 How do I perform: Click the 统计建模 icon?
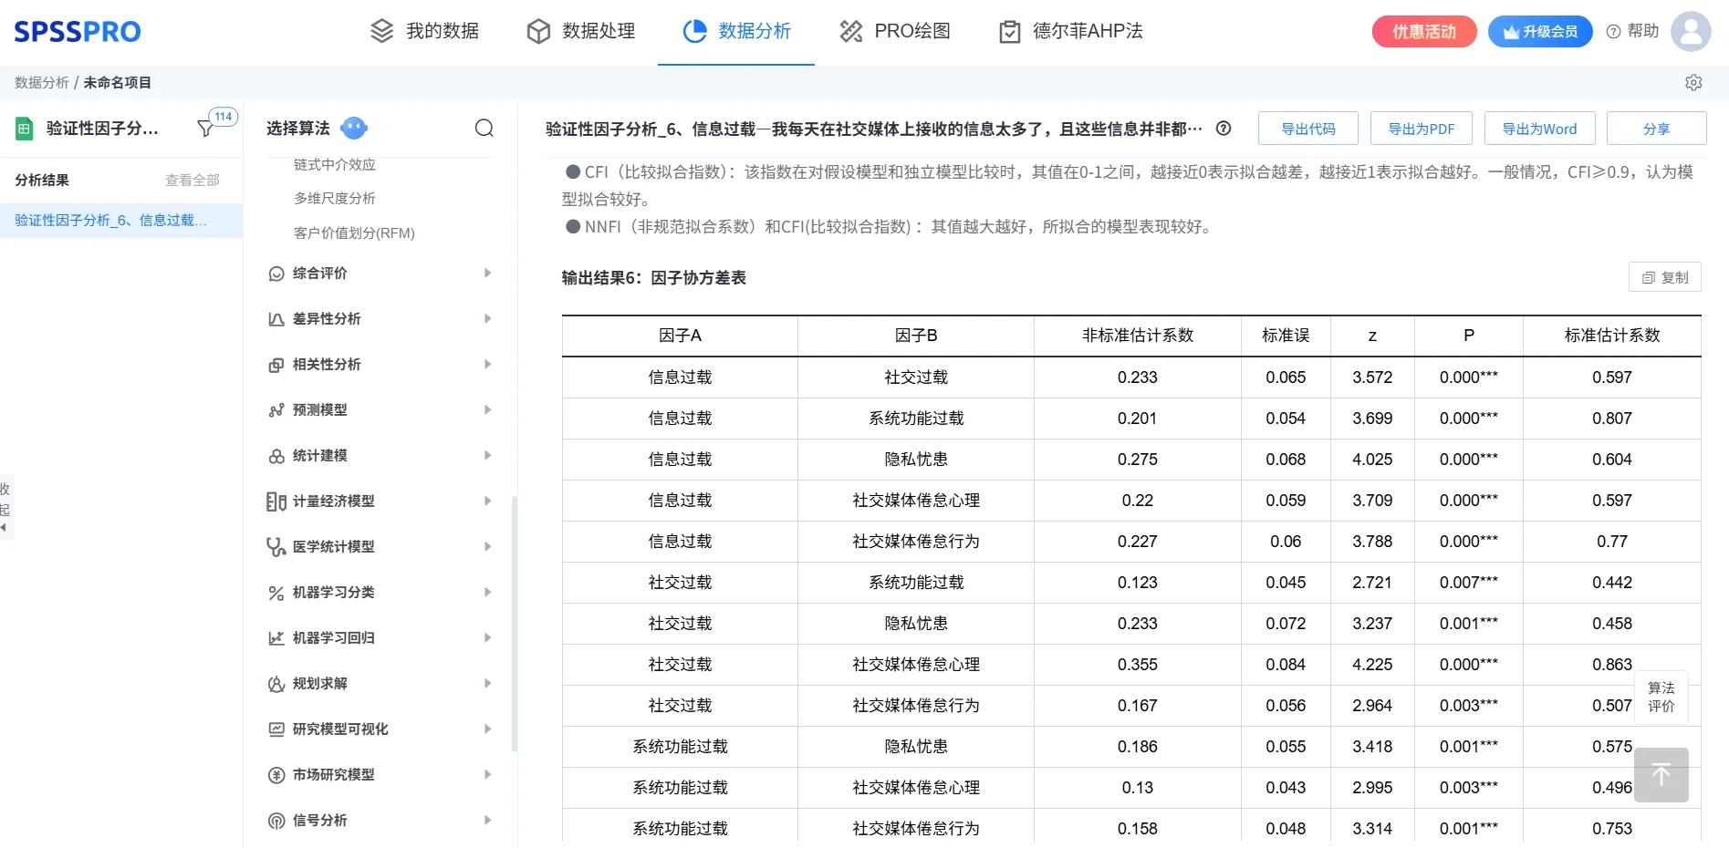tap(276, 455)
